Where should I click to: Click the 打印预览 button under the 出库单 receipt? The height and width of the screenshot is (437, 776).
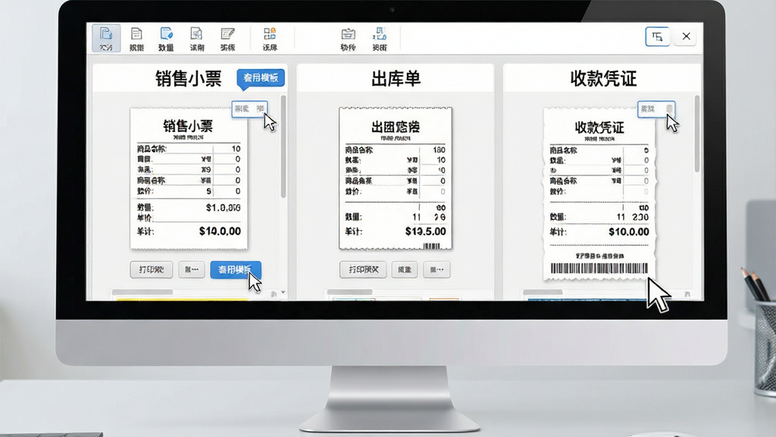coord(363,269)
